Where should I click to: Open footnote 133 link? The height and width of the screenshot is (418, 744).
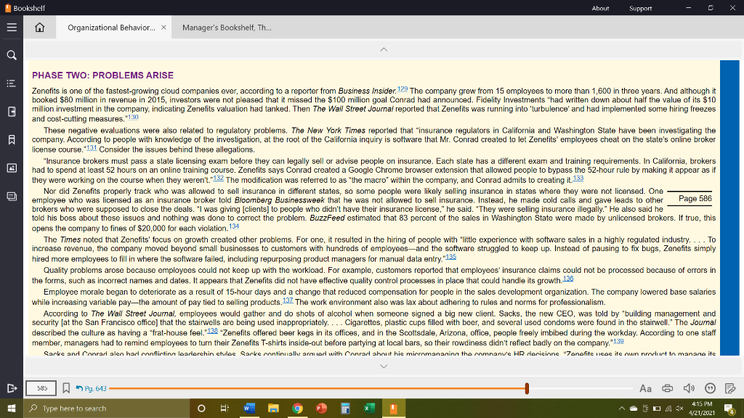click(x=578, y=179)
